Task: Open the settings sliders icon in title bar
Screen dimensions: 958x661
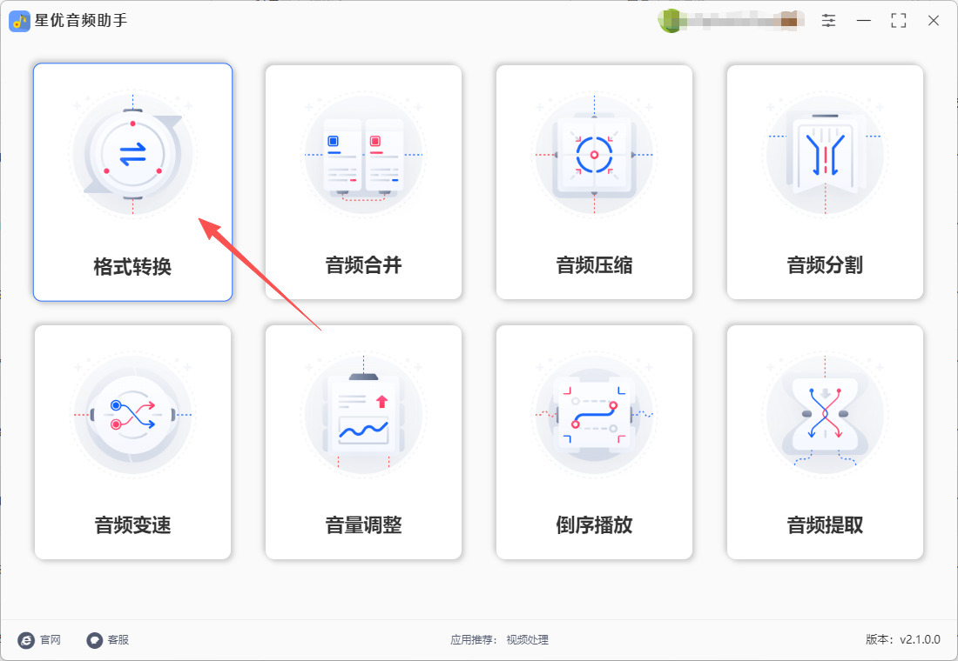Action: [828, 20]
